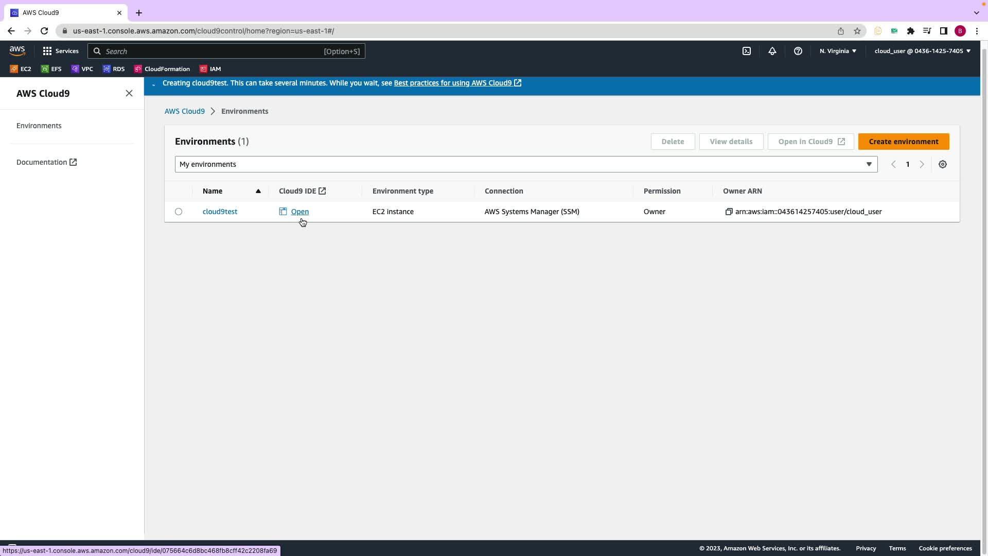
Task: Select Environments in the left sidebar
Action: 39,126
